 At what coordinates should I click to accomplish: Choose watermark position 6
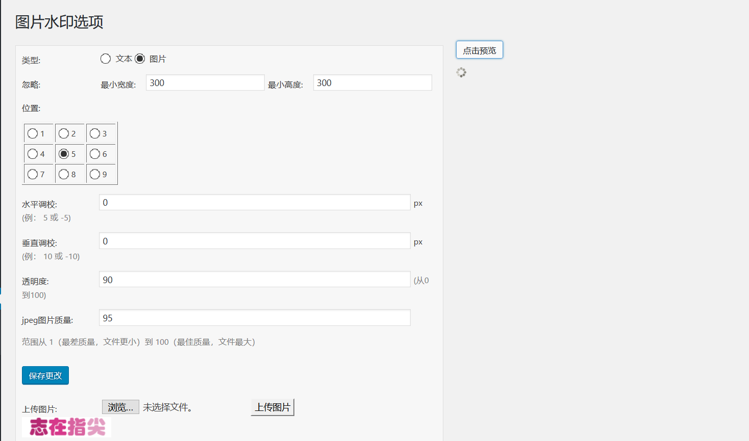coord(95,154)
